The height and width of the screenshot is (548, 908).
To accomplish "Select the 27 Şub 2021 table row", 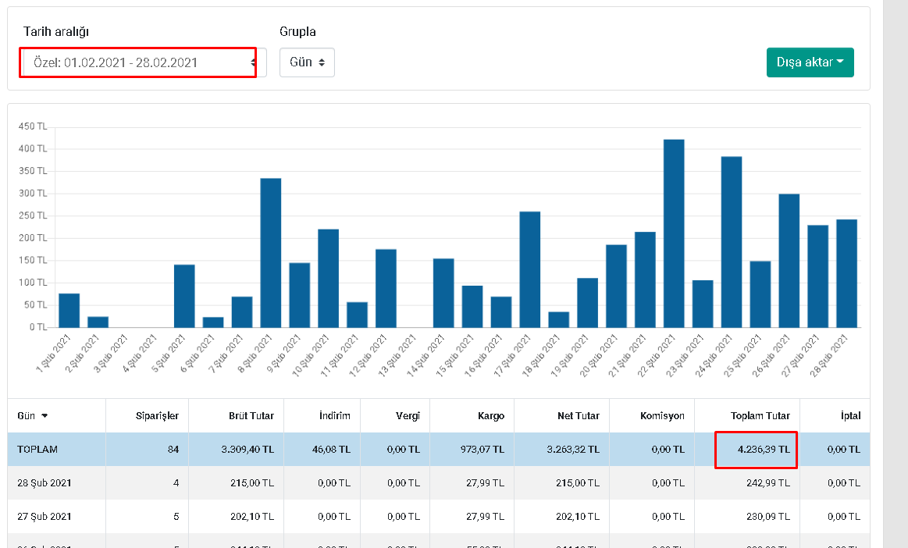I will pyautogui.click(x=438, y=517).
